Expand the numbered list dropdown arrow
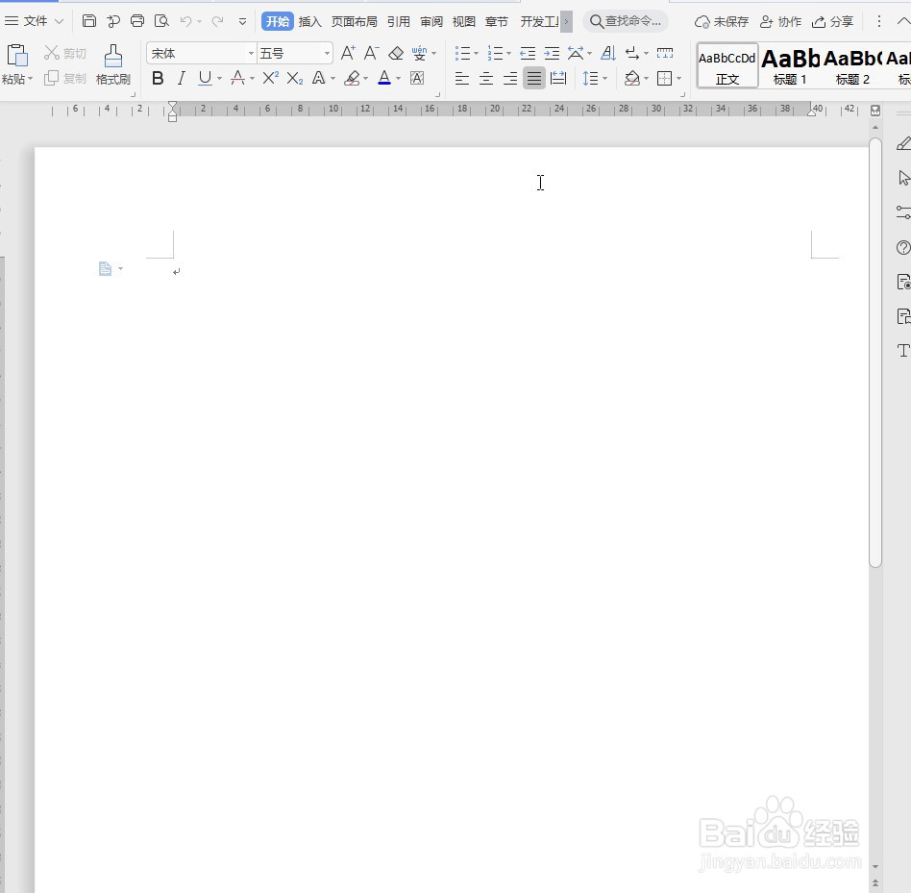The height and width of the screenshot is (893, 911). (509, 54)
